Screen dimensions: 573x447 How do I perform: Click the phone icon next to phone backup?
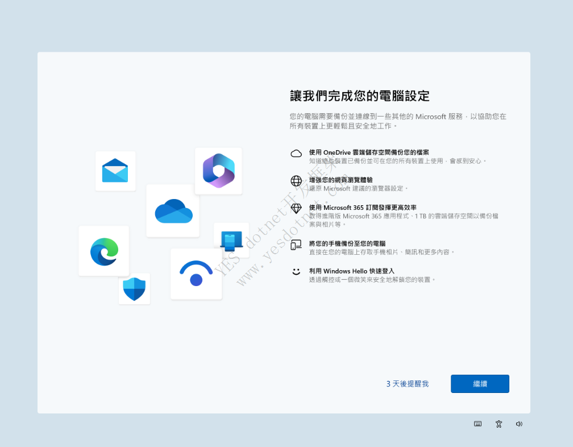point(296,244)
